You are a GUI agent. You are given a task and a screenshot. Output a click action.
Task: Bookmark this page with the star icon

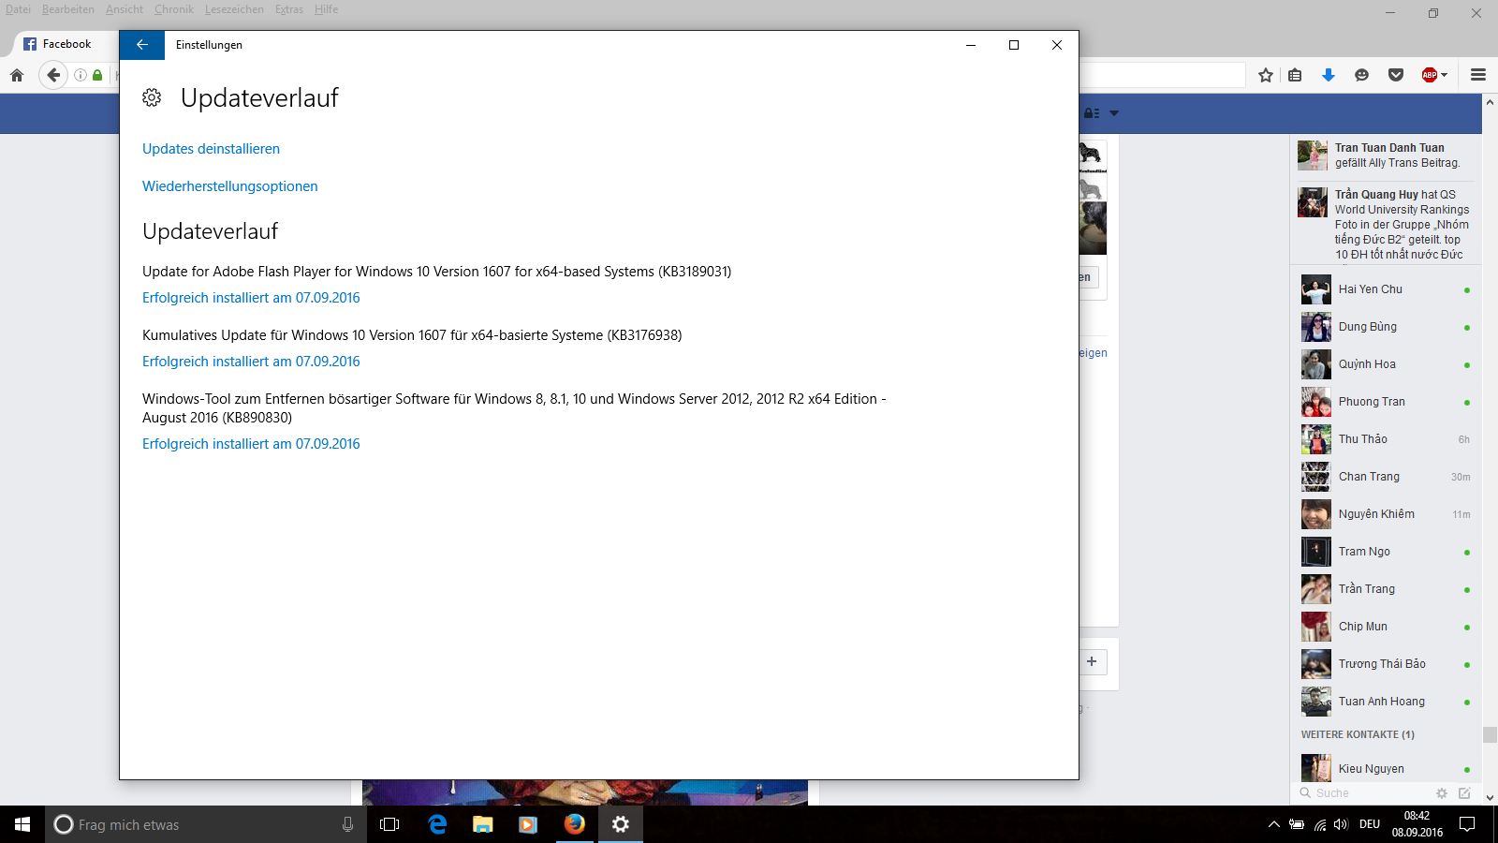click(x=1266, y=75)
